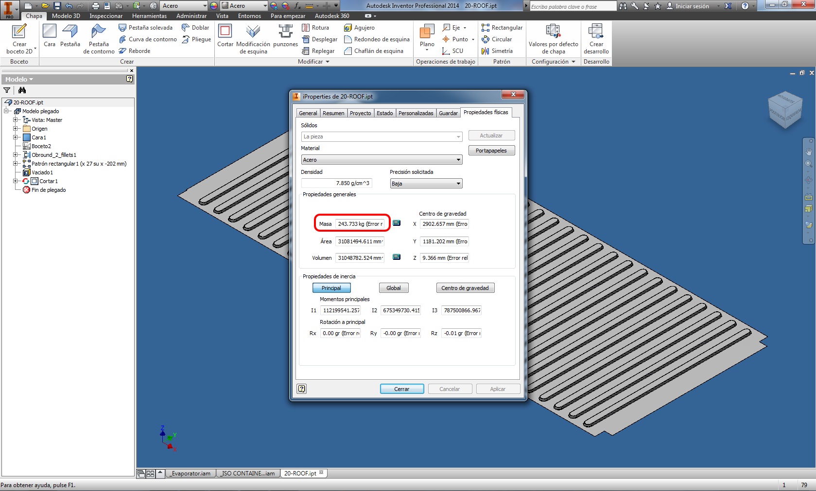Click the binoculars find icon in browser
The image size is (816, 491).
[22, 90]
